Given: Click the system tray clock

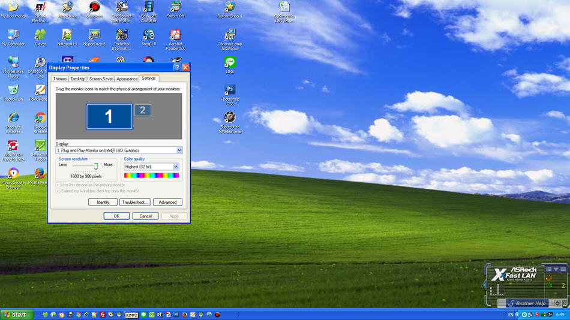Looking at the screenshot, I should tap(560, 315).
